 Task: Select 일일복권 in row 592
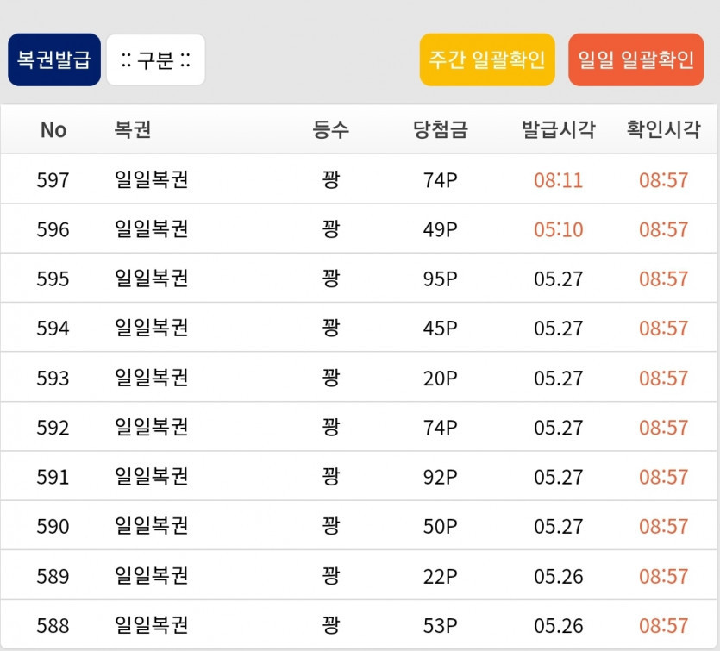[x=152, y=427]
